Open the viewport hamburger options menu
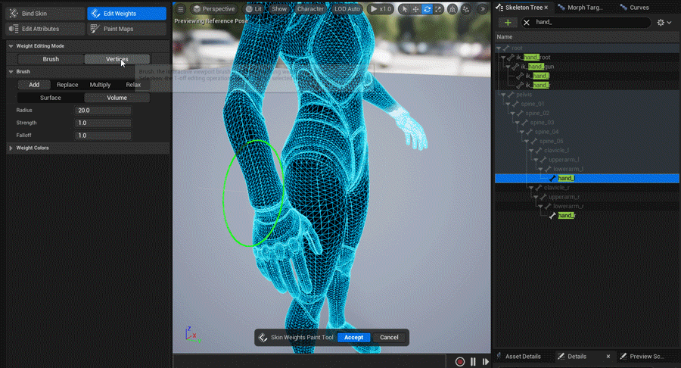The width and height of the screenshot is (681, 368). pos(181,8)
